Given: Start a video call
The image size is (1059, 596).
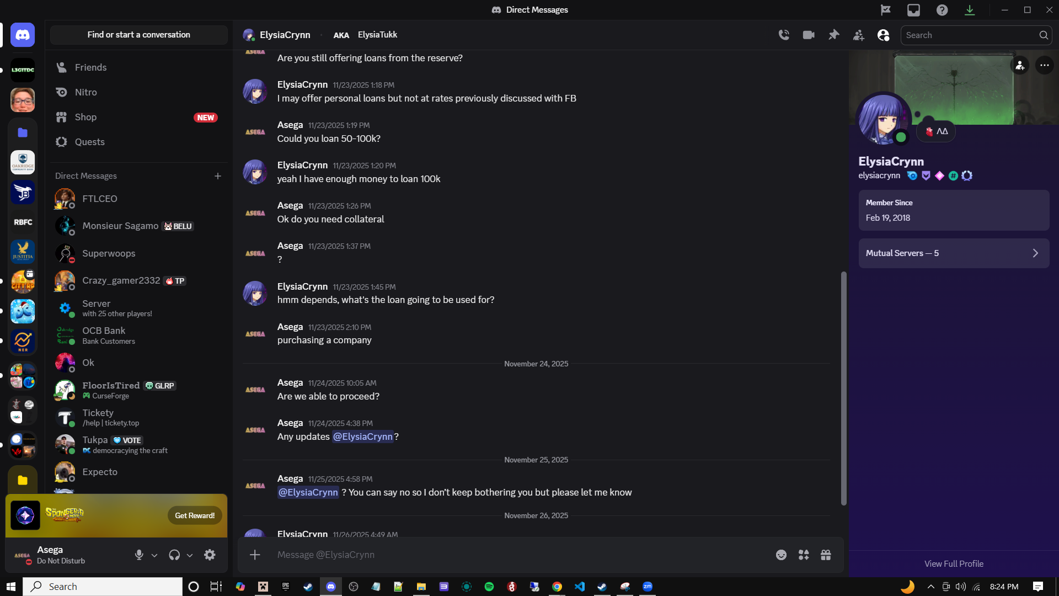Looking at the screenshot, I should (808, 35).
